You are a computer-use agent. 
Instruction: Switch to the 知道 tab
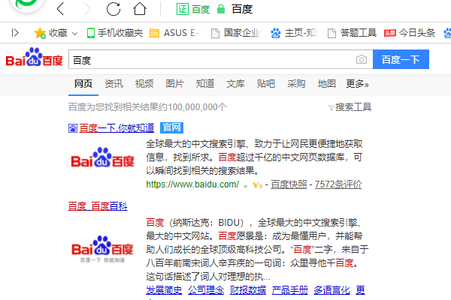pyautogui.click(x=204, y=83)
